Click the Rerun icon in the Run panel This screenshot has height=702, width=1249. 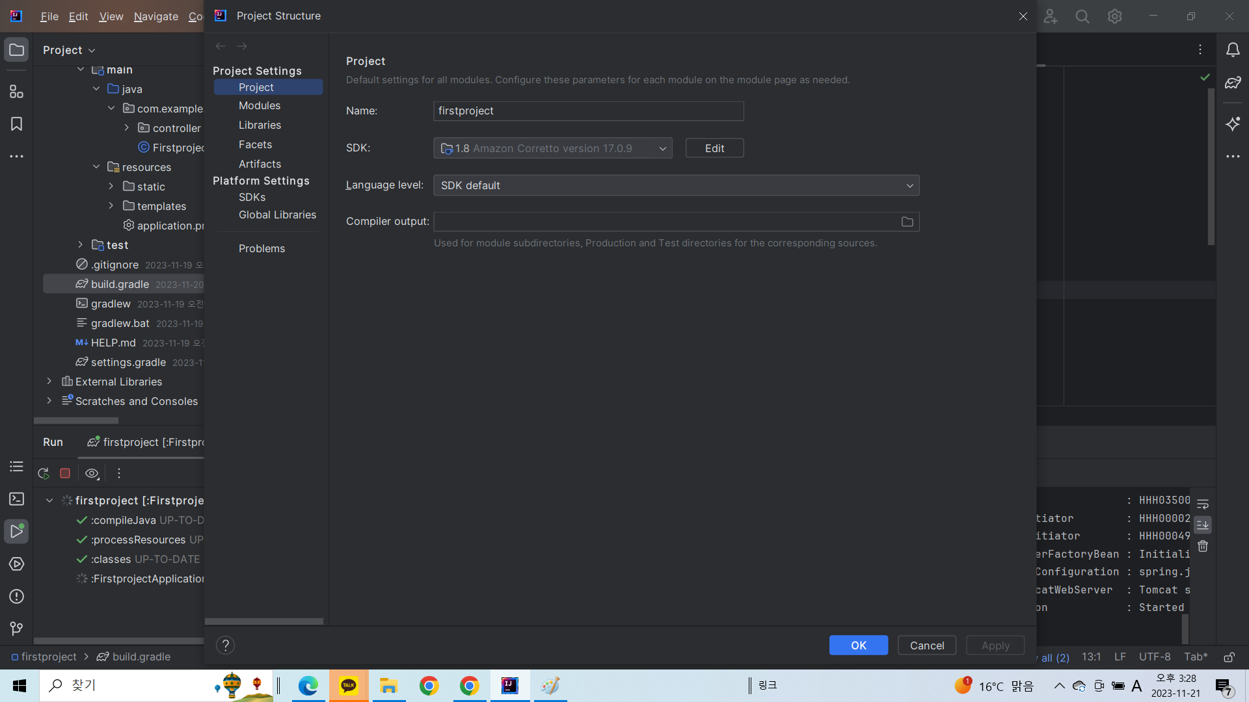[x=44, y=473]
